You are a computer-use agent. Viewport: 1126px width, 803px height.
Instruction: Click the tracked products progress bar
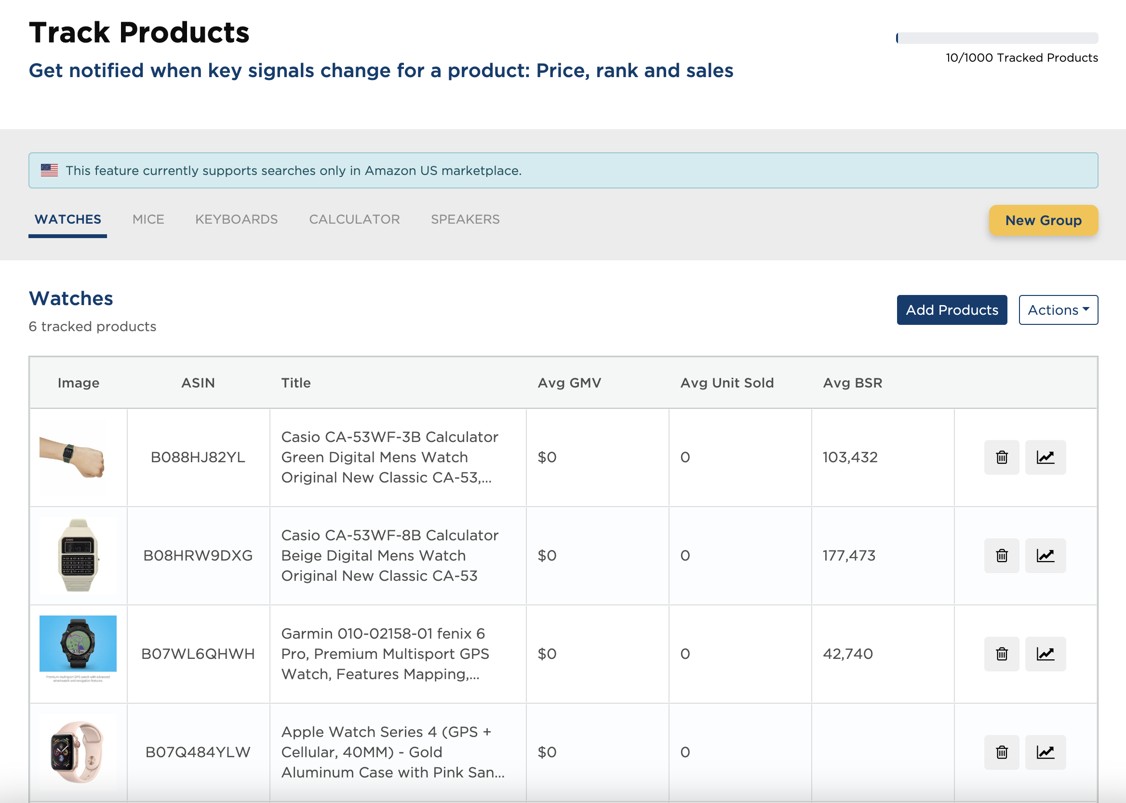tap(997, 38)
